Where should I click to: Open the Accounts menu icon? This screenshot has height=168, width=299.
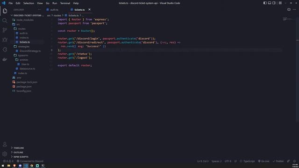coord(5,144)
